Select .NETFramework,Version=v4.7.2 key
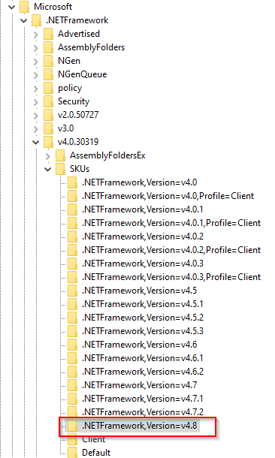 tap(143, 412)
